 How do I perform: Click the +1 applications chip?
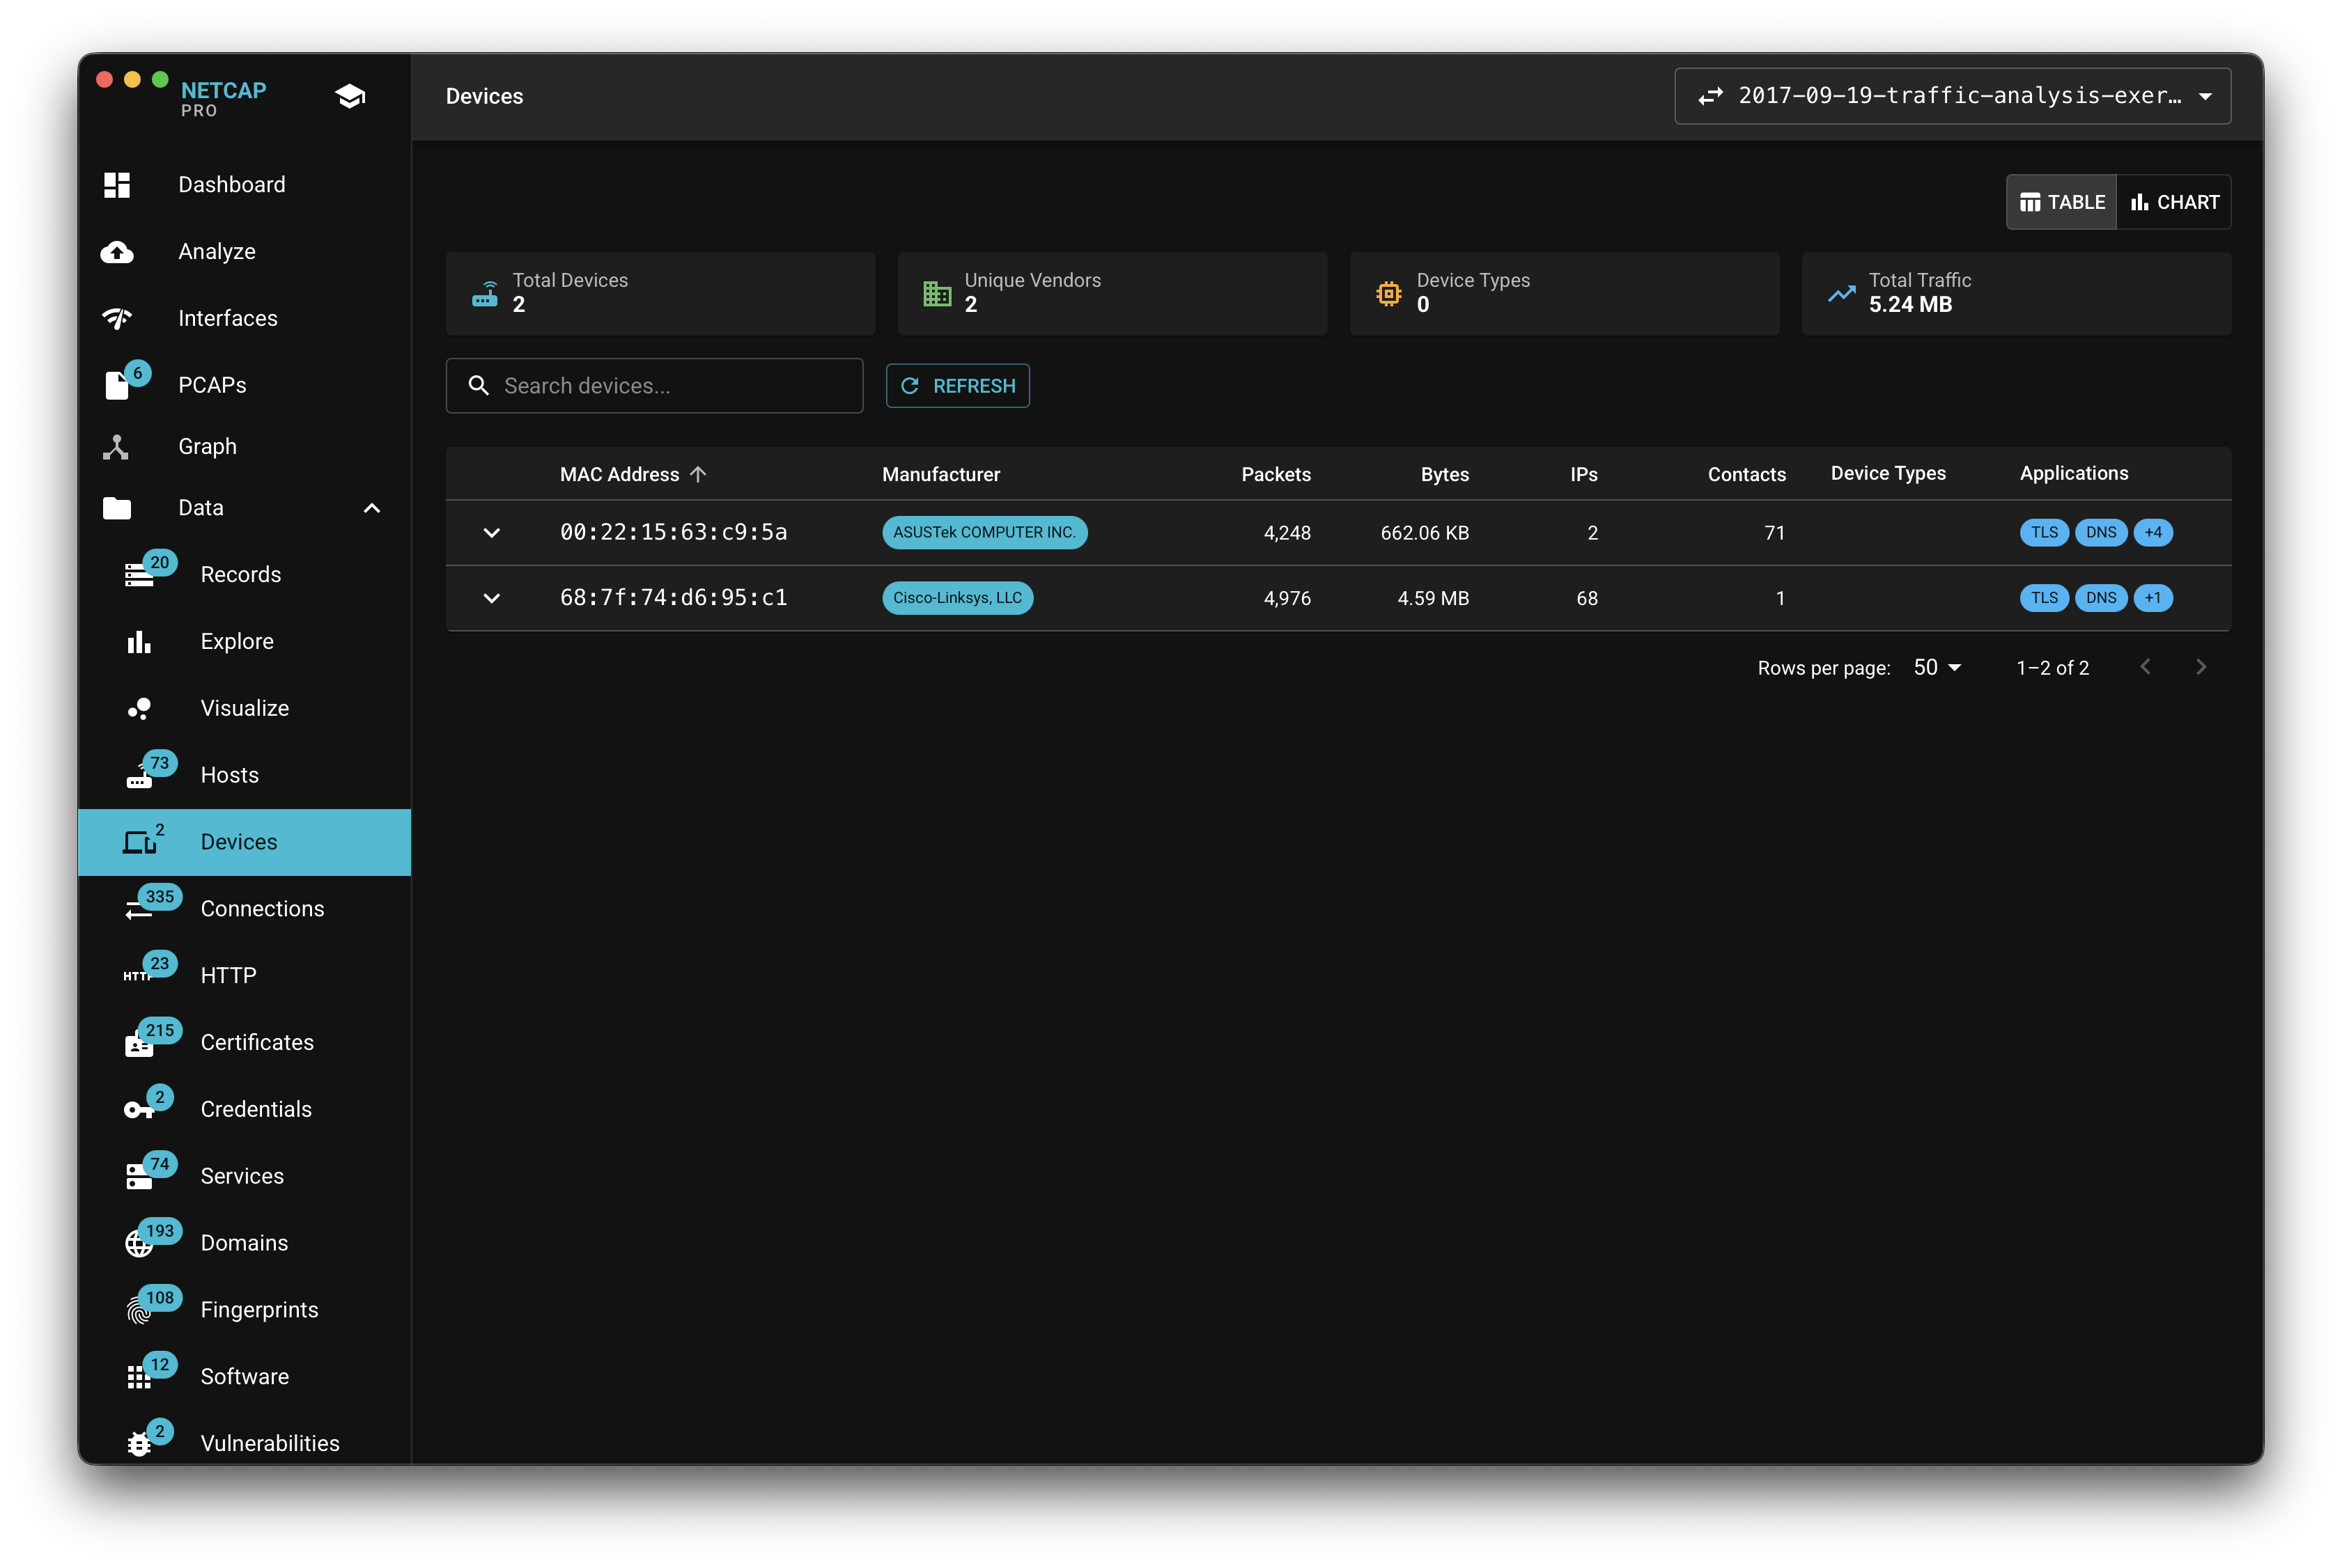click(2153, 598)
